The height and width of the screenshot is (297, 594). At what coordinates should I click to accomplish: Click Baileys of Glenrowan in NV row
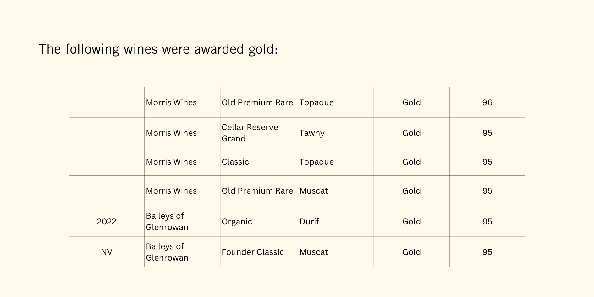click(x=182, y=252)
